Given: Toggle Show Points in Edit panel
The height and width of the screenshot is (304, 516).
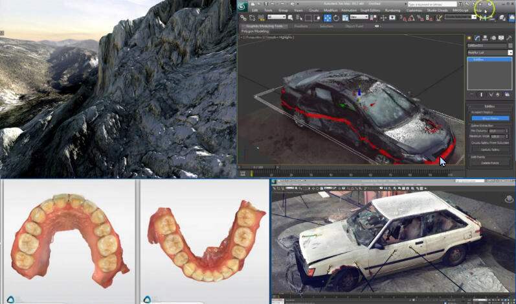Looking at the screenshot, I should [x=490, y=118].
